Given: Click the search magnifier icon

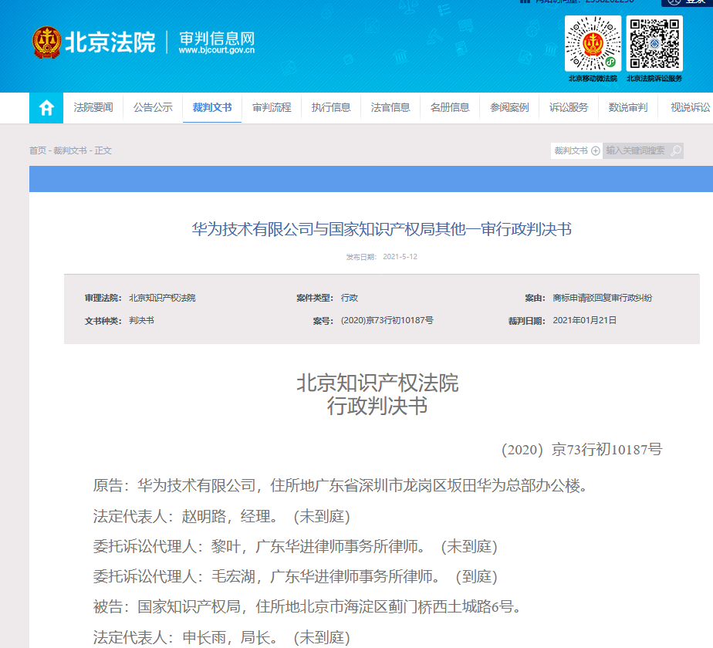Looking at the screenshot, I should (676, 150).
